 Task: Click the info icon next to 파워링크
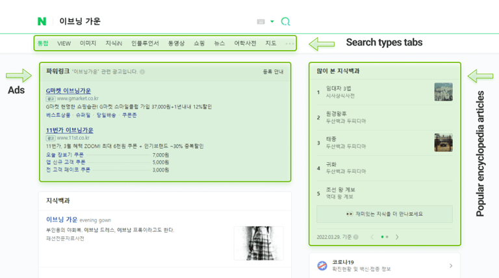click(142, 71)
